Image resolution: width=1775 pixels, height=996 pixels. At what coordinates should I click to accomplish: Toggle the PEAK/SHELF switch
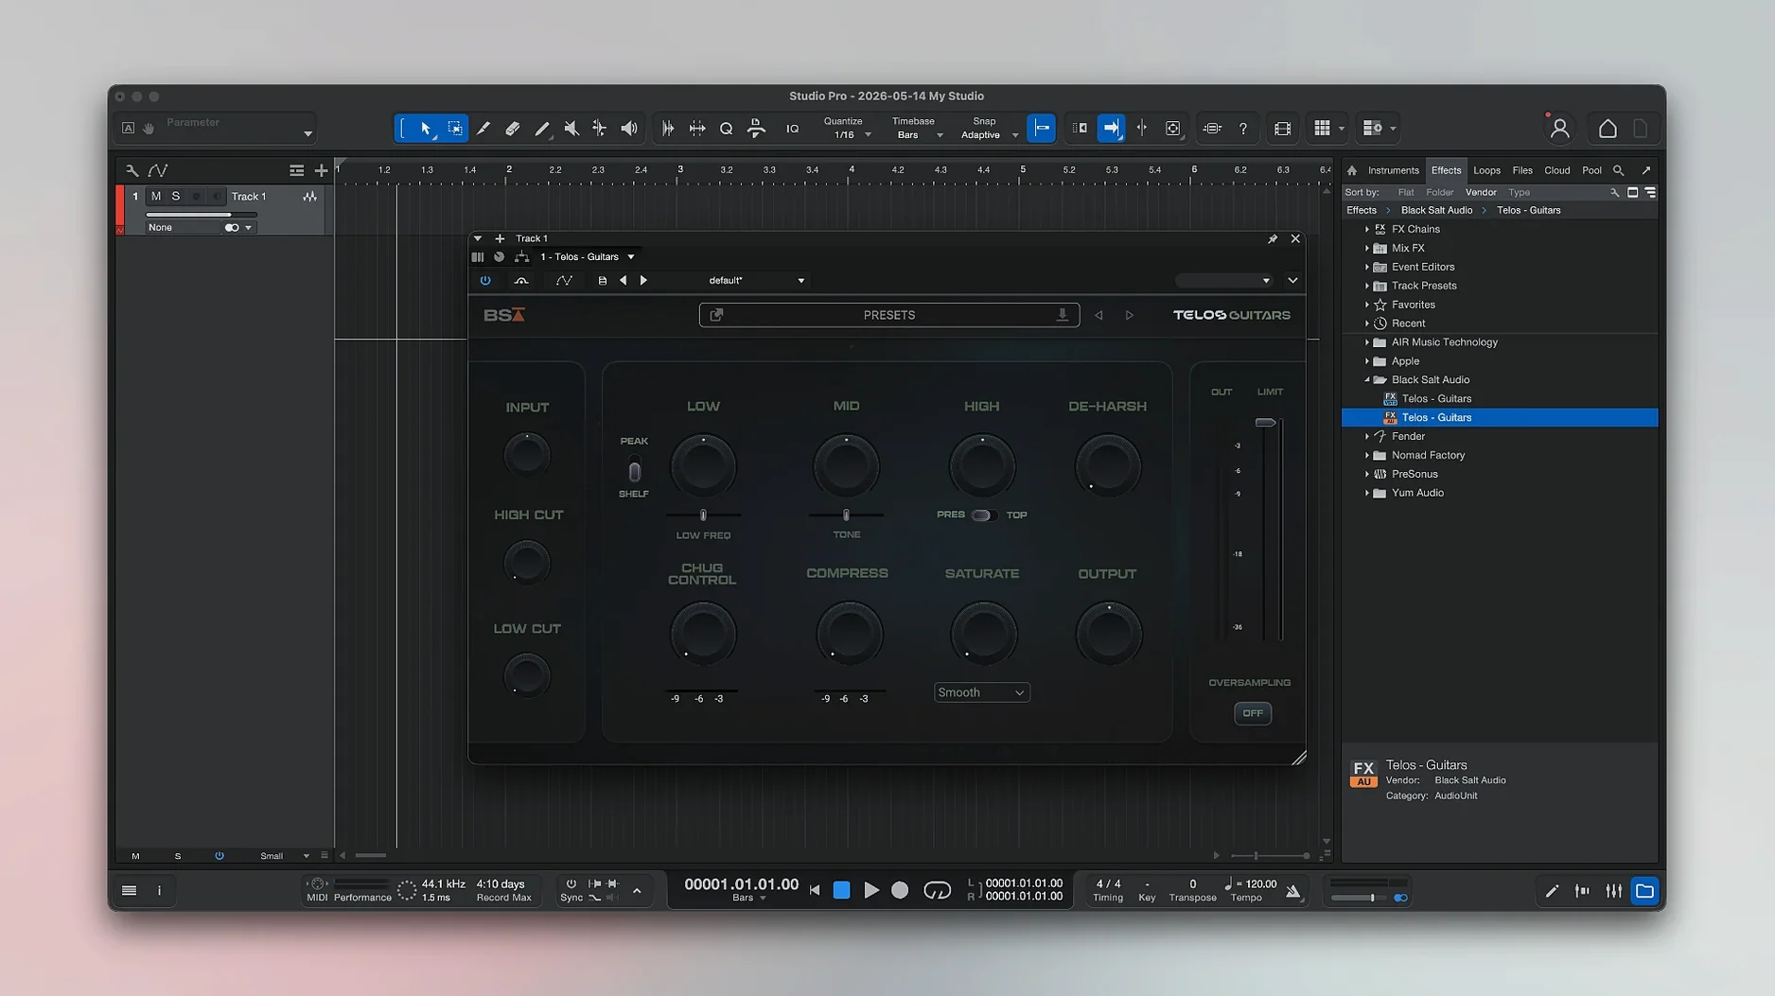point(634,470)
